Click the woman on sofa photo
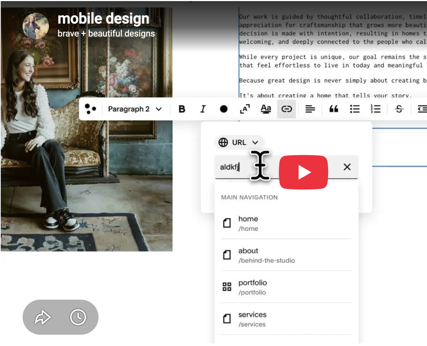 coord(86,129)
